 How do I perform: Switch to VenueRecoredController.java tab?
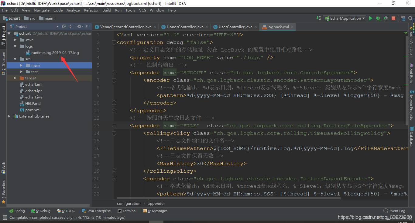pos(126,27)
